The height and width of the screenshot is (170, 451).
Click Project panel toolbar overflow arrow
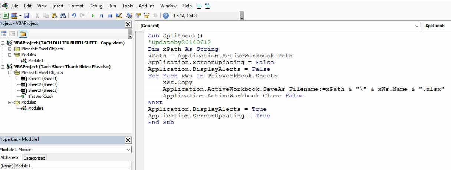tap(130, 34)
